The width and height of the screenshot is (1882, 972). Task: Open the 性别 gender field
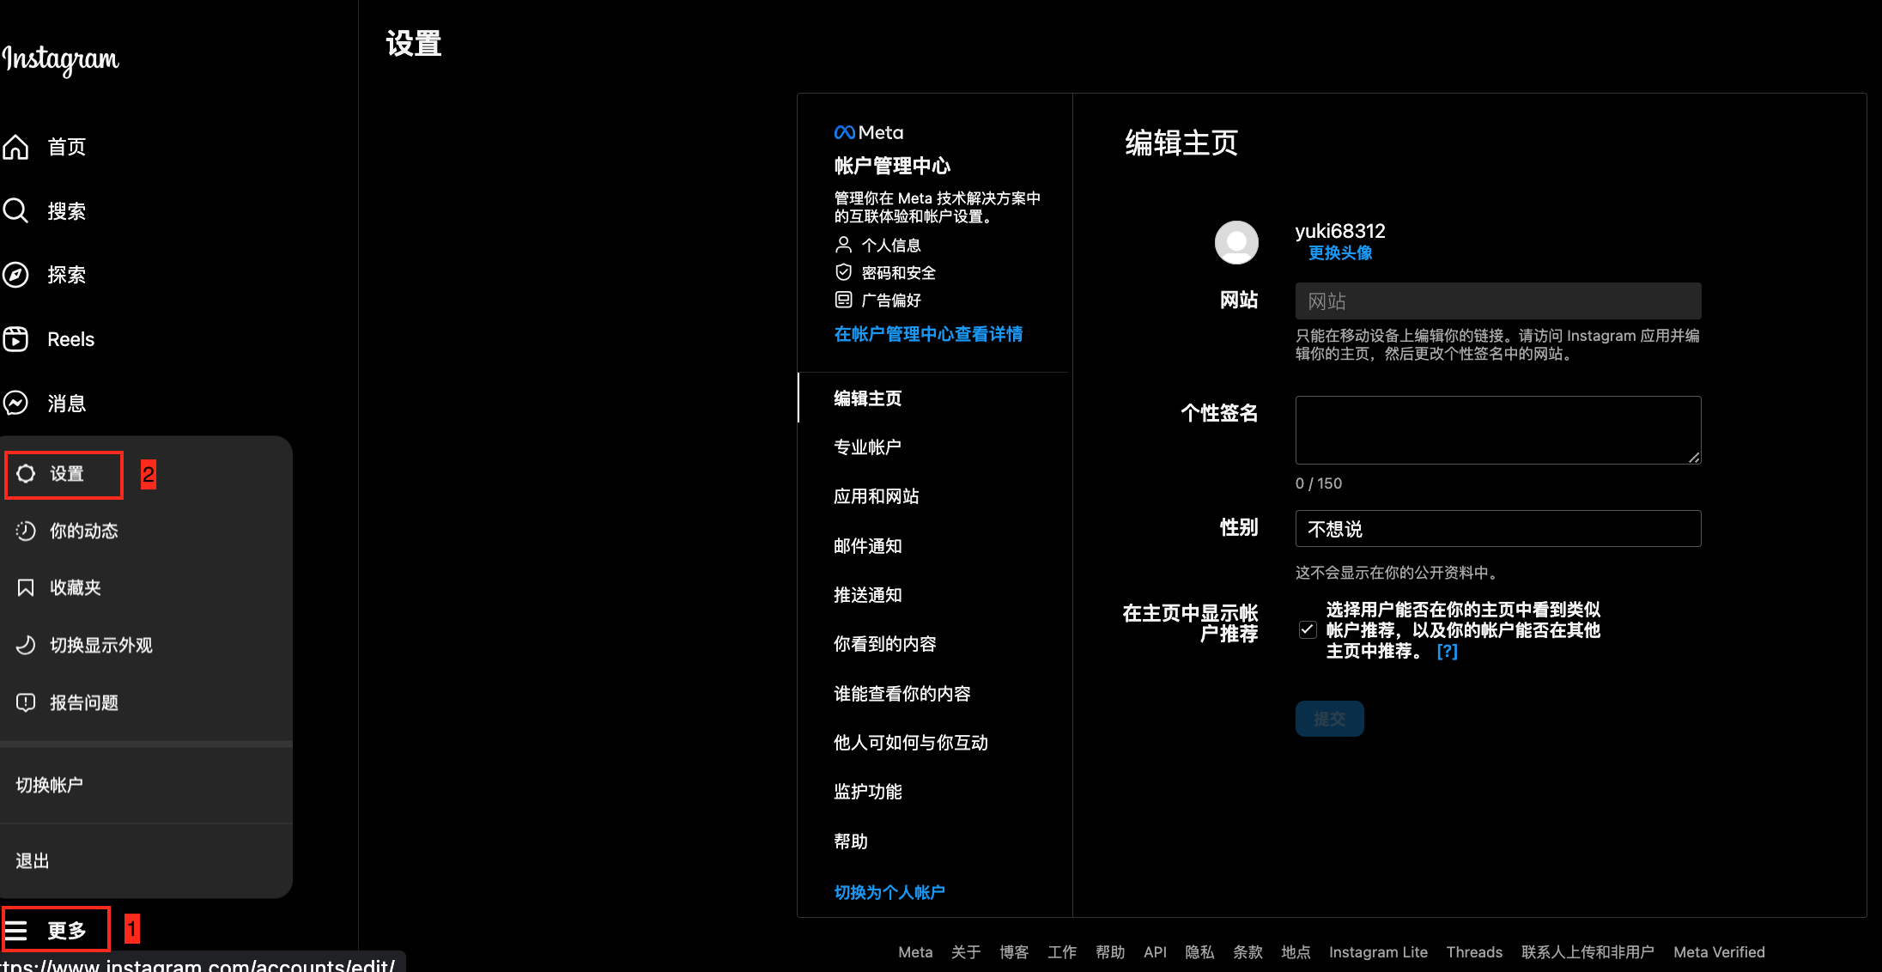(1497, 528)
